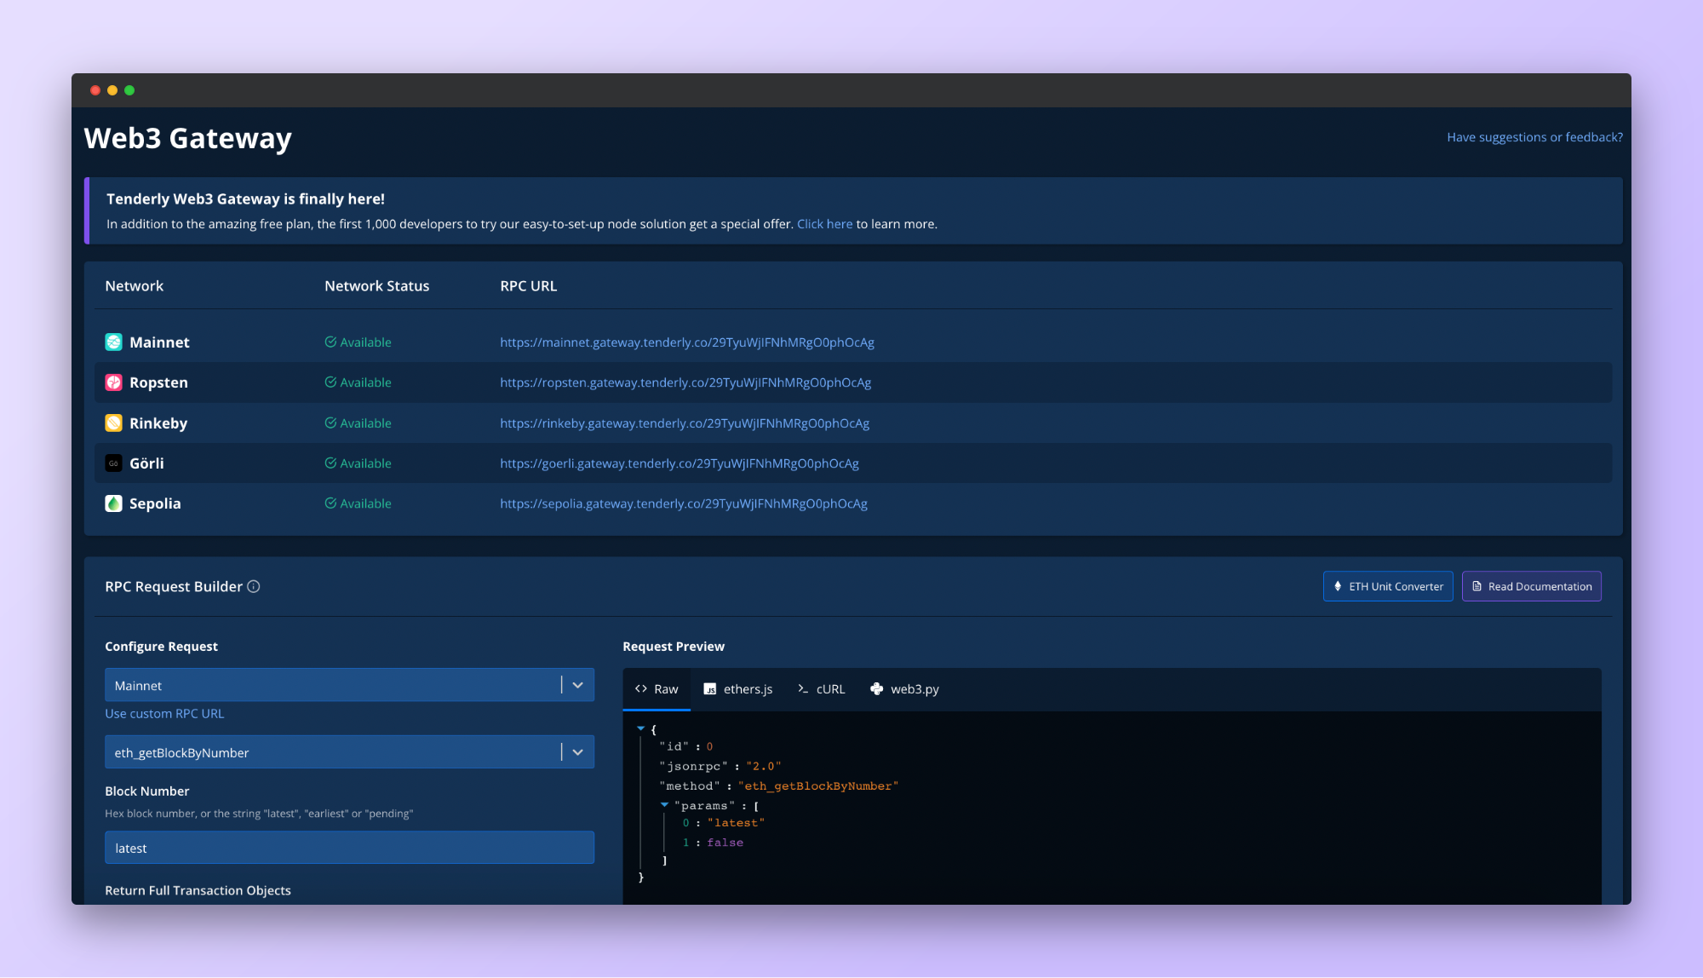Click the Mainnet network icon
This screenshot has width=1703, height=978.
pyautogui.click(x=113, y=342)
